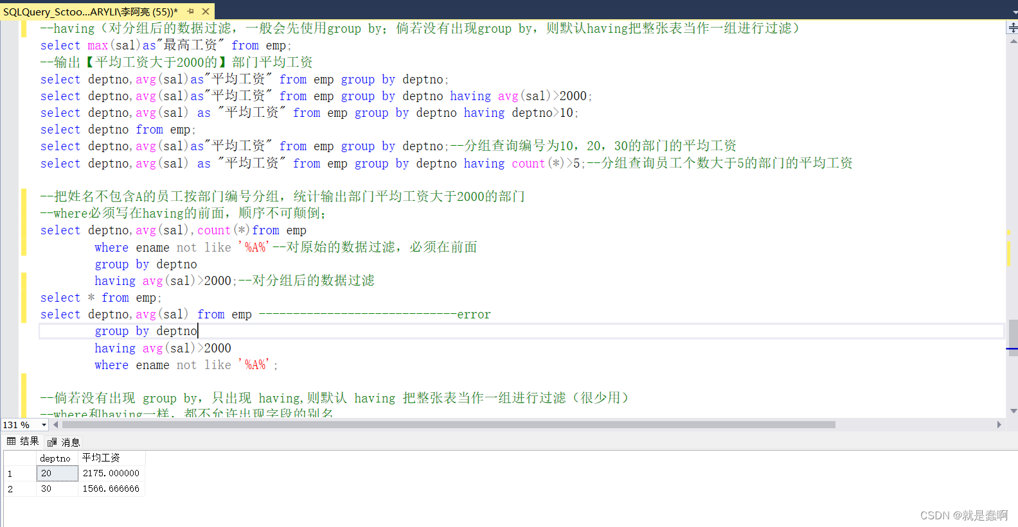The width and height of the screenshot is (1018, 527).
Task: Click the deptno column header
Action: click(57, 458)
